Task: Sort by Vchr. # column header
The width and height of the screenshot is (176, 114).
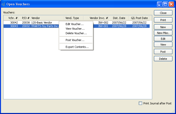Action: click(x=11, y=18)
